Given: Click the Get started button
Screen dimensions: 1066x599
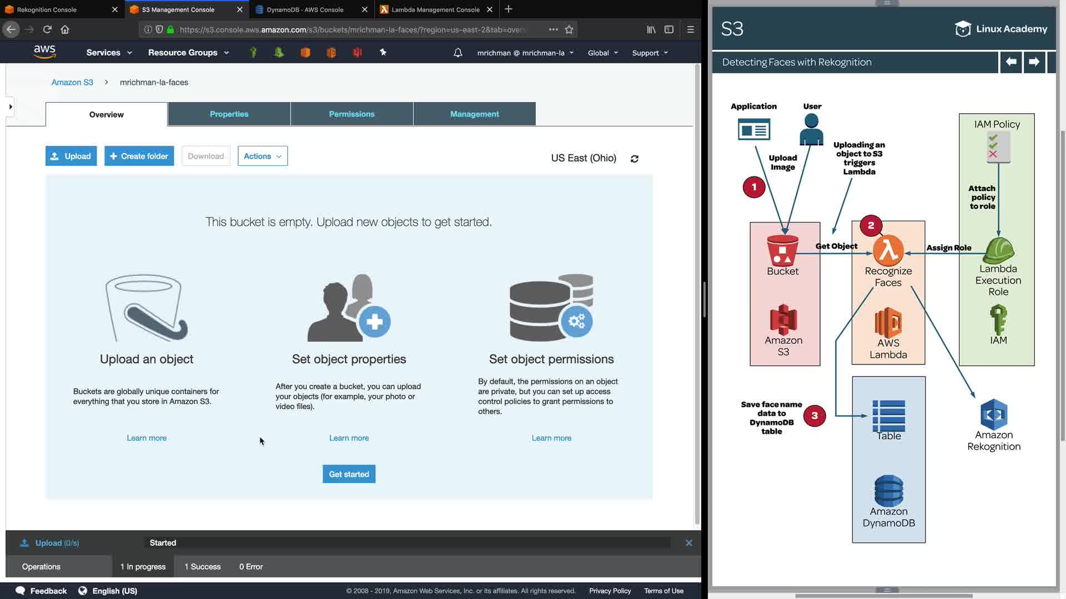Looking at the screenshot, I should tap(349, 474).
